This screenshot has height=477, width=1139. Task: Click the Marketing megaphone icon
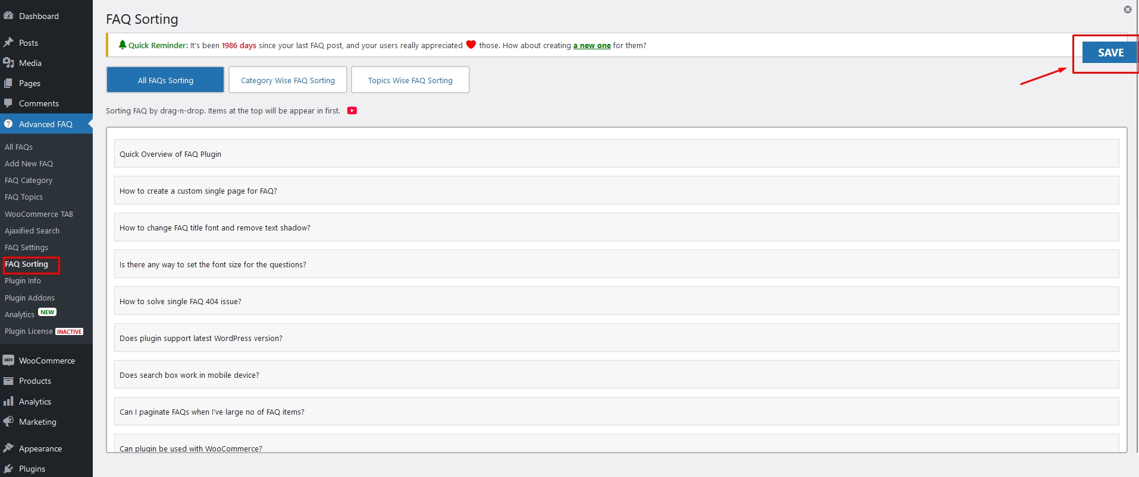point(8,422)
